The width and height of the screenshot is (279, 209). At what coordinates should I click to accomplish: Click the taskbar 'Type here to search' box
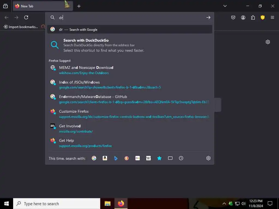57,204
